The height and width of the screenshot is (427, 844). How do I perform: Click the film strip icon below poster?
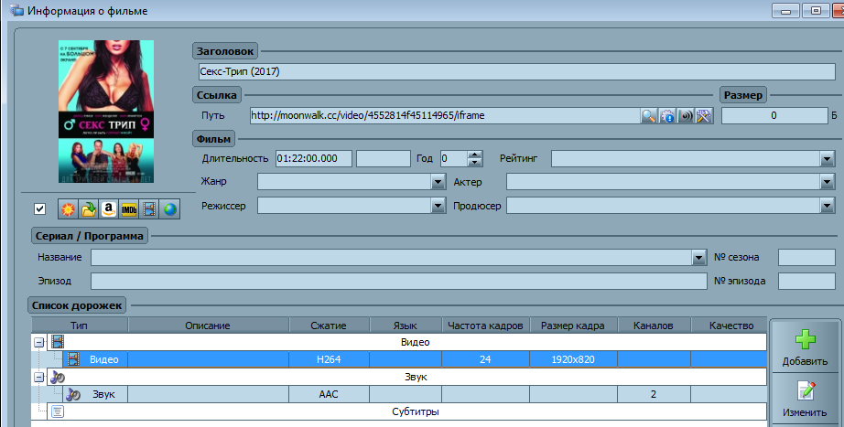tap(149, 209)
